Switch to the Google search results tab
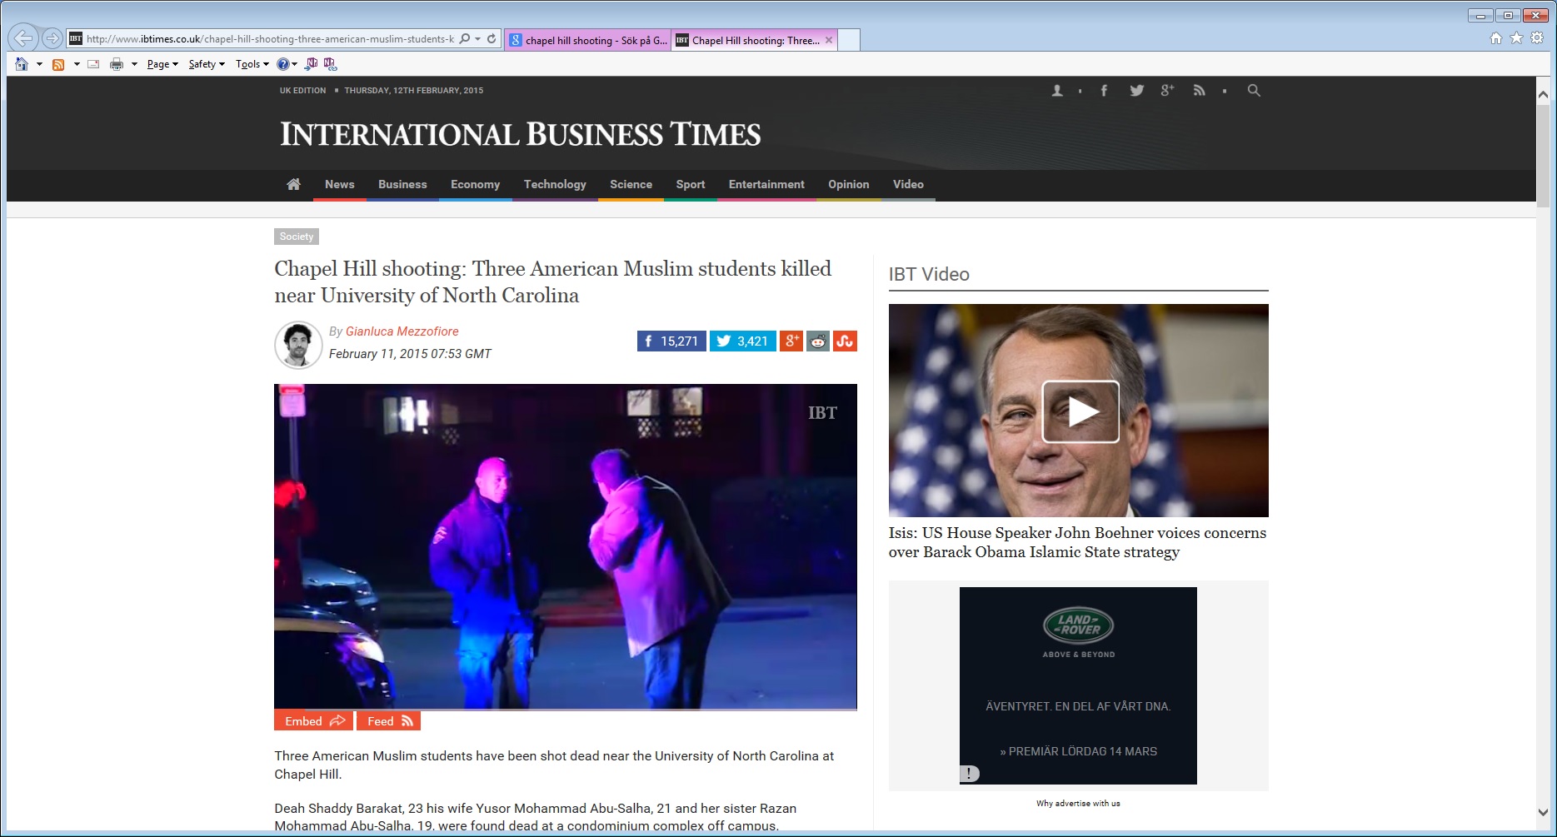Image resolution: width=1557 pixels, height=837 pixels. pos(588,40)
